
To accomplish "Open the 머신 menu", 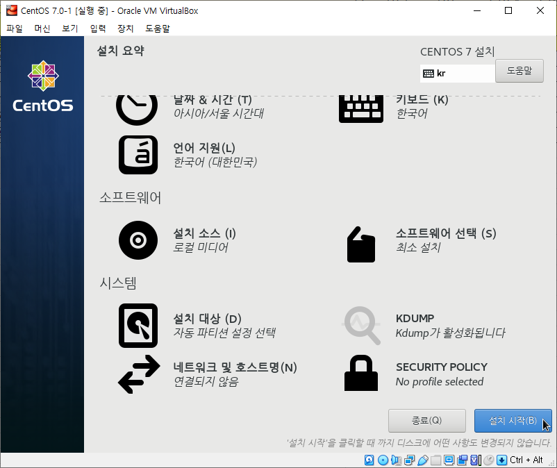I will [42, 28].
